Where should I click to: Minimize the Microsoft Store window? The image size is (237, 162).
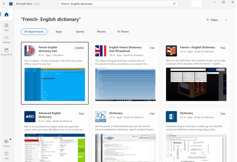[214, 2]
